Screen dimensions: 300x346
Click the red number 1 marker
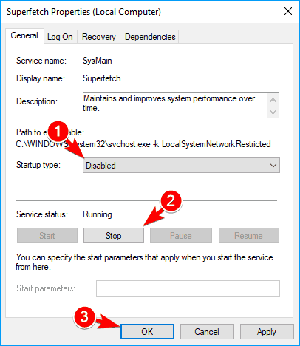click(x=58, y=131)
